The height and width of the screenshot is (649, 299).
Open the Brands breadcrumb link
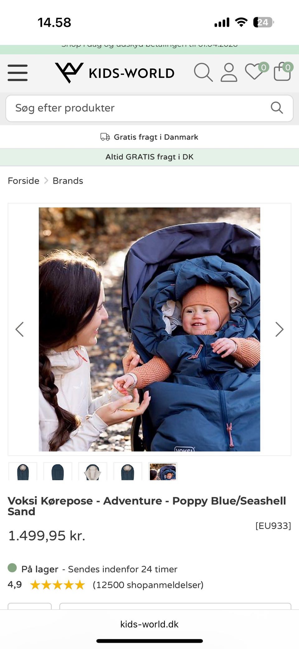[68, 181]
